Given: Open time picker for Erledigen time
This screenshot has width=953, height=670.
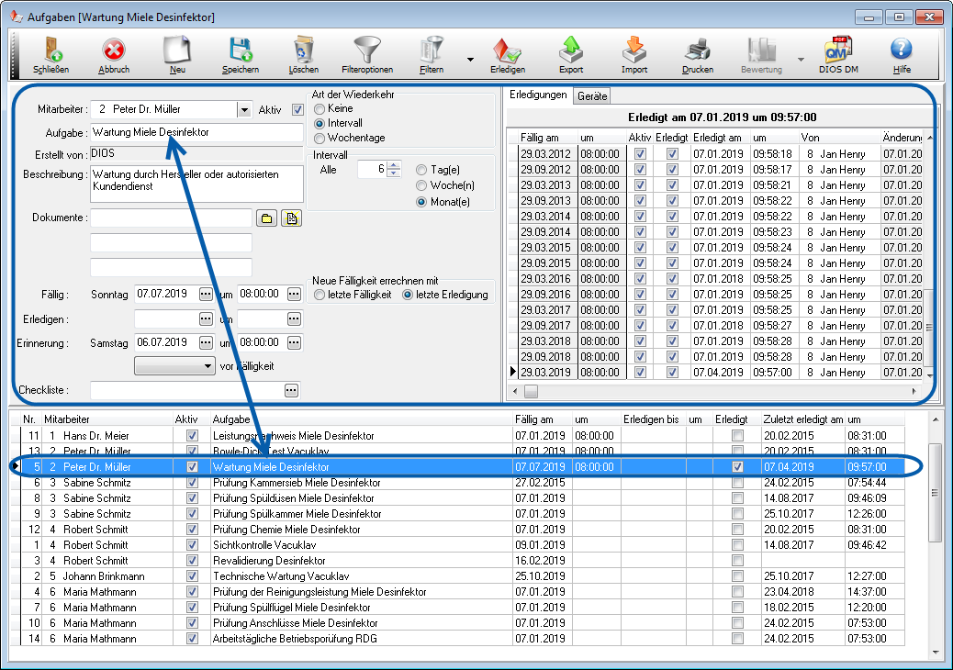Looking at the screenshot, I should 294,318.
